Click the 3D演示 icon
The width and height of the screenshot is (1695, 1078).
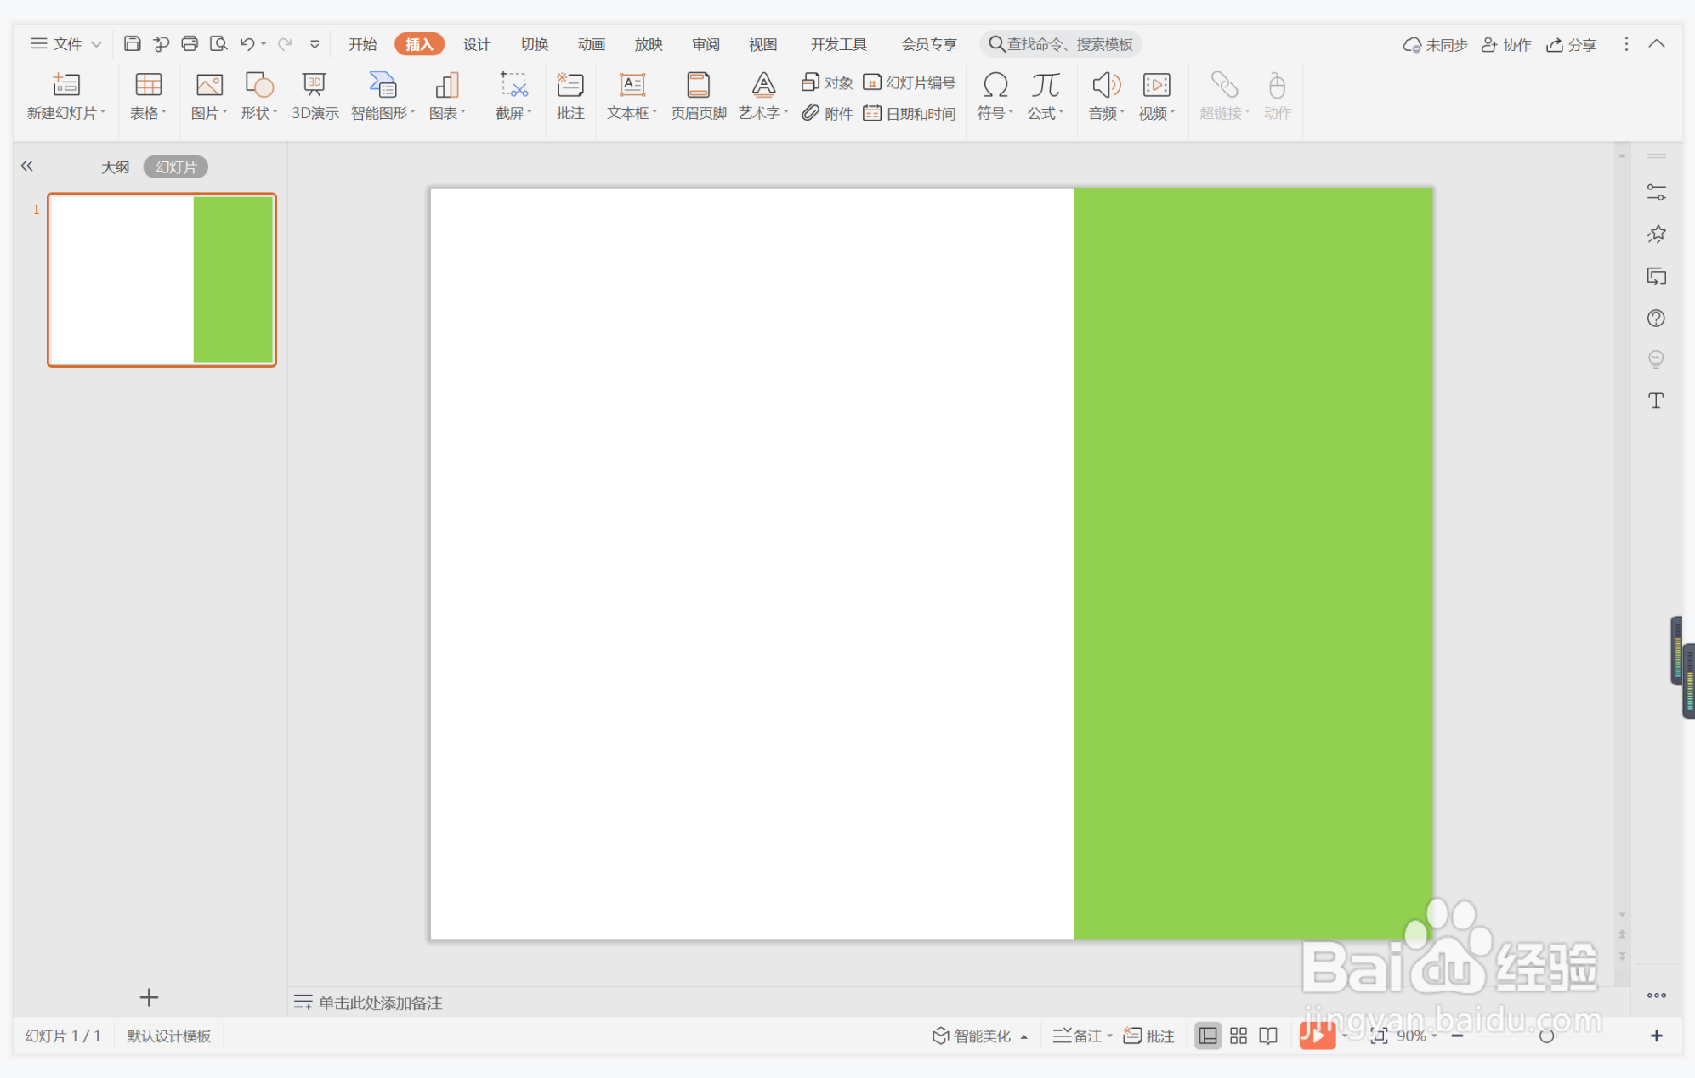[315, 85]
